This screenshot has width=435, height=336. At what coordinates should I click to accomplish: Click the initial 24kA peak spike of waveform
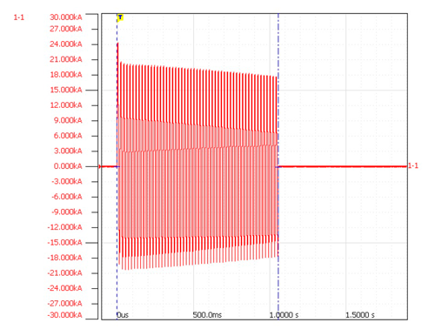117,52
